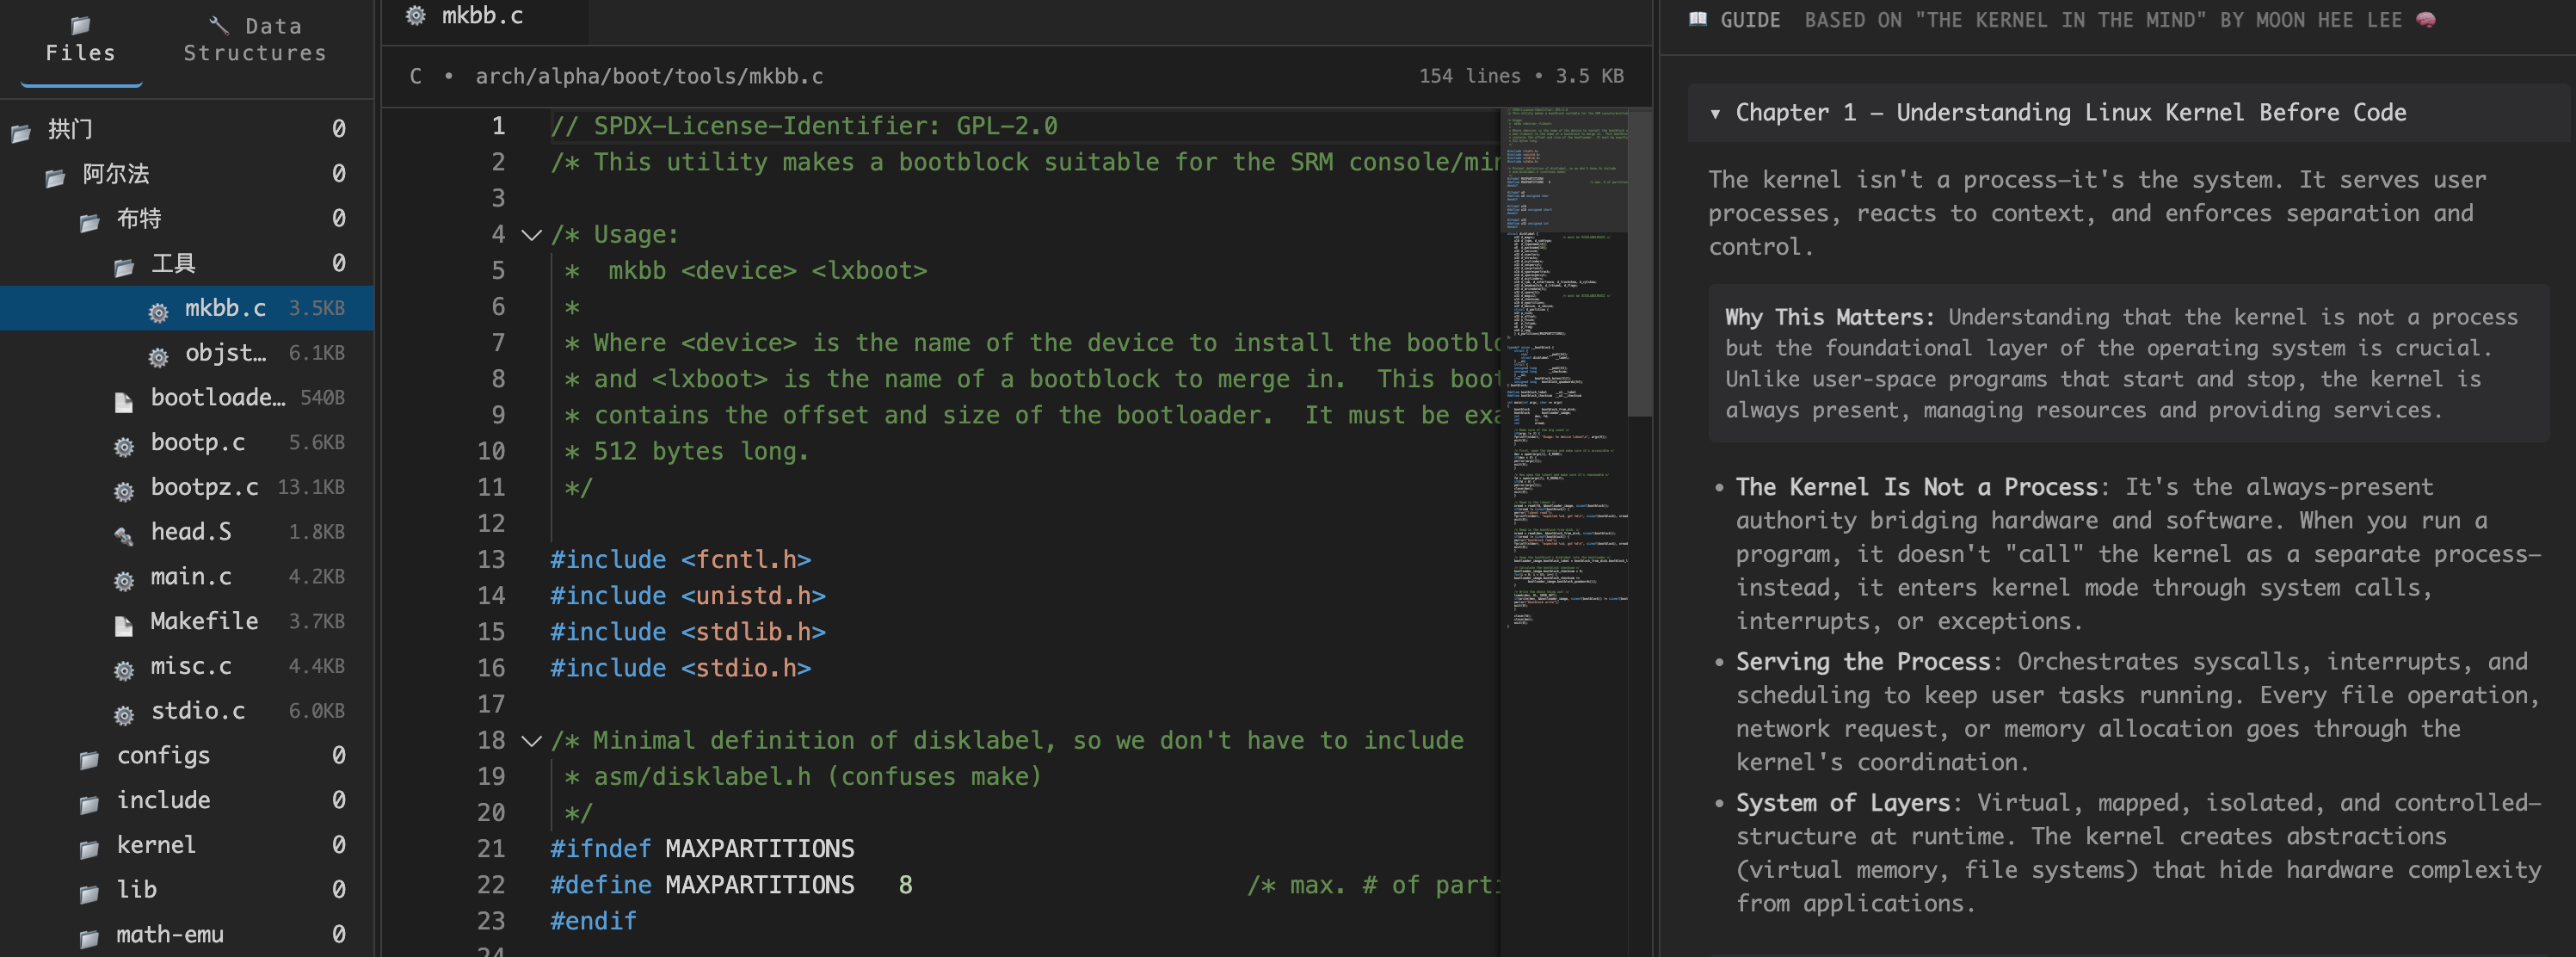Open stdio.c in the file list
This screenshot has width=2576, height=957.
[x=197, y=711]
